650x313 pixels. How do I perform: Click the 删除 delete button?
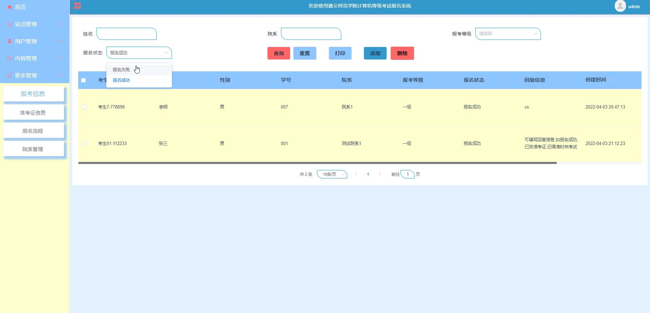(402, 53)
